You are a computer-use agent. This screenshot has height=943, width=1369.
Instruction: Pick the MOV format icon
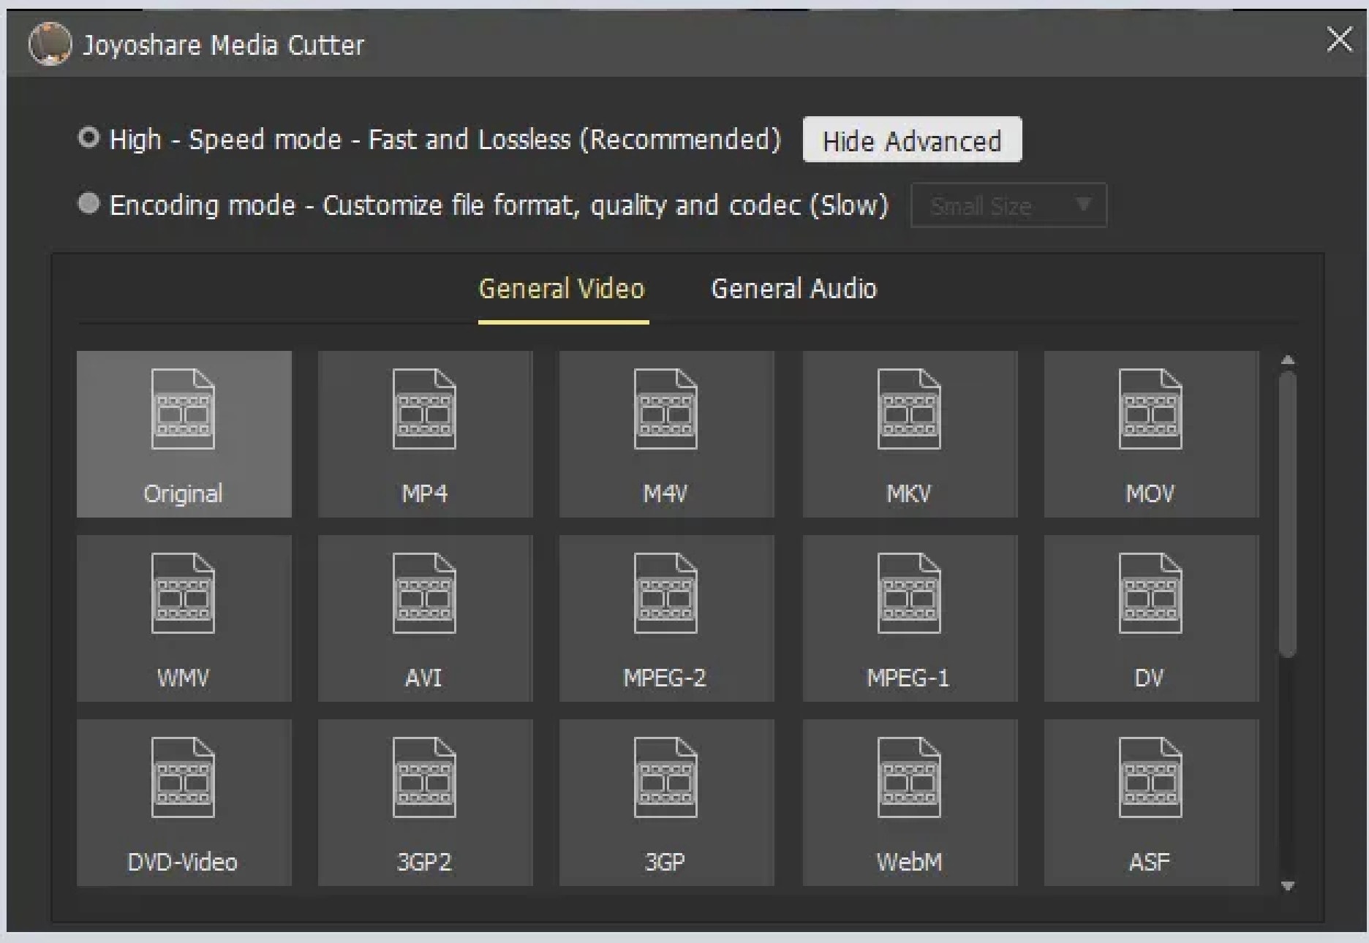[x=1150, y=434]
